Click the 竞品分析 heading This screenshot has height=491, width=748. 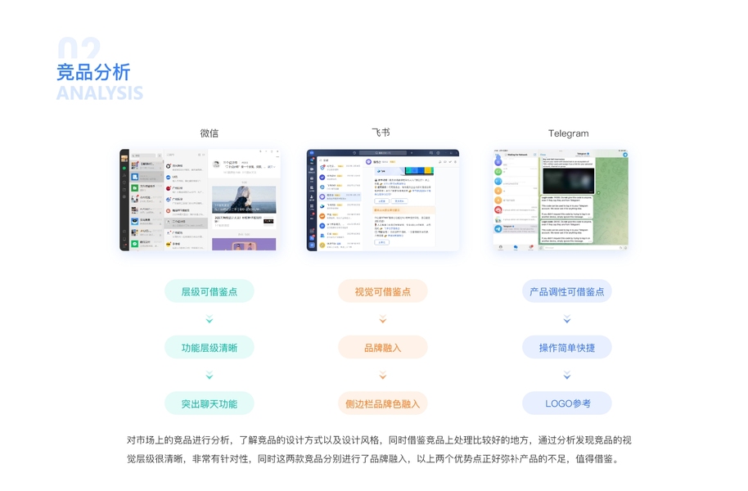tap(93, 72)
